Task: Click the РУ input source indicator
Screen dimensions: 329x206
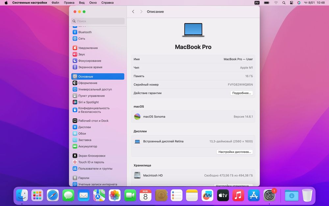Action: click(257, 3)
